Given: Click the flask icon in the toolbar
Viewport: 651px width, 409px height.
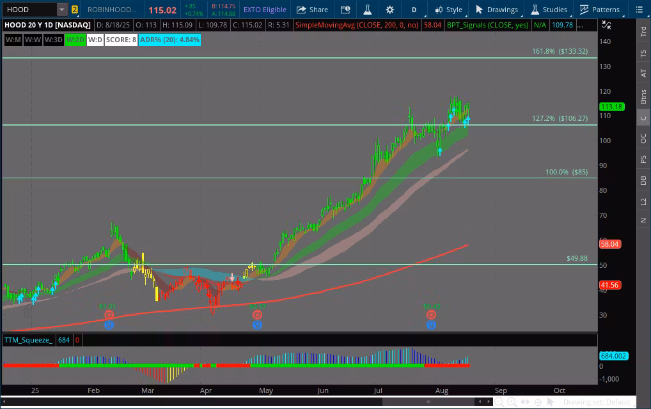Looking at the screenshot, I should click(x=367, y=10).
